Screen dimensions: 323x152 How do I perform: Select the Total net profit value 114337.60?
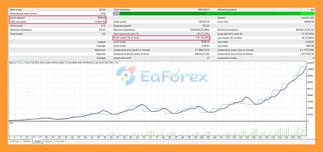pyautogui.click(x=99, y=22)
